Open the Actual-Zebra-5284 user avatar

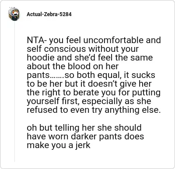pos(14,14)
